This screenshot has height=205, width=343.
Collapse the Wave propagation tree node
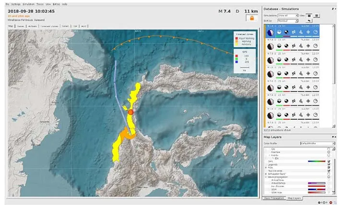tap(266, 177)
